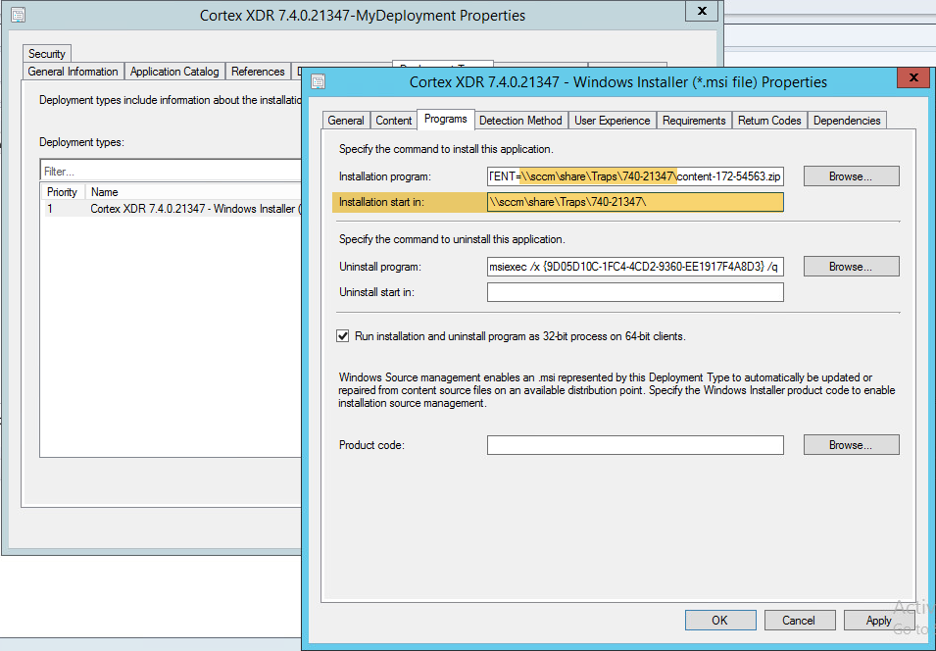Screen dimensions: 936x651
Task: Click the Cancel button
Action: point(799,620)
